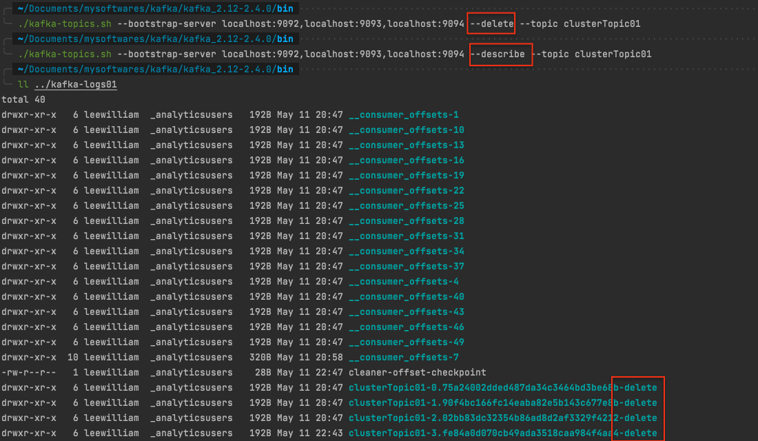This screenshot has width=758, height=441.
Task: Click the __consumer_offsets-37 directory name
Action: (x=406, y=266)
